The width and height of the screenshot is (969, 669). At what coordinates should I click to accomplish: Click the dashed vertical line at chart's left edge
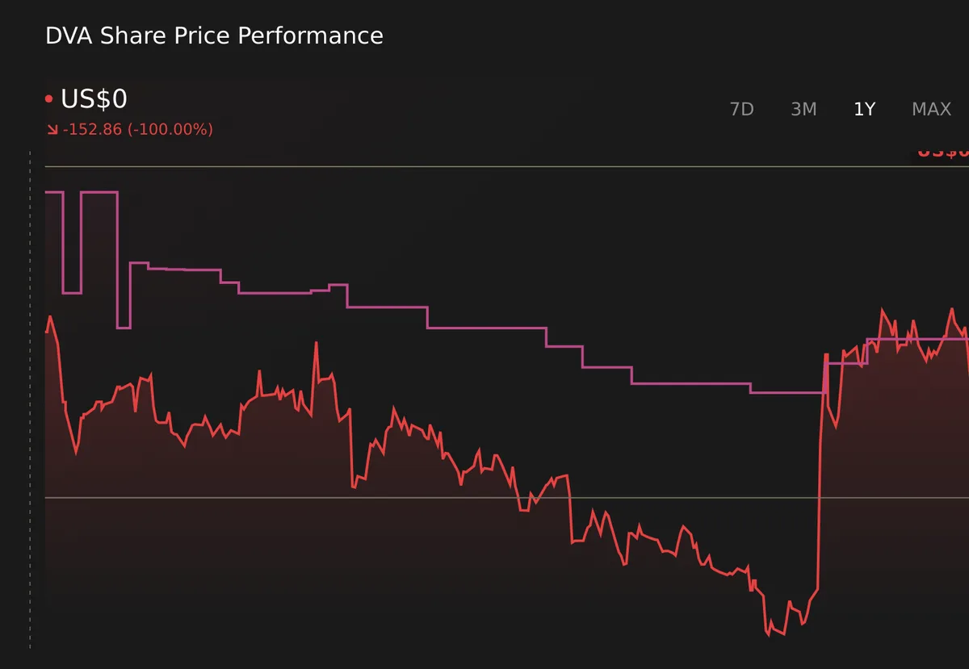coord(30,403)
